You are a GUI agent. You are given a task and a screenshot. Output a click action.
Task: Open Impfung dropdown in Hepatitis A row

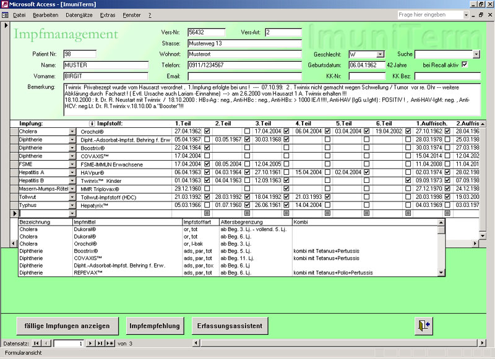pos(72,172)
